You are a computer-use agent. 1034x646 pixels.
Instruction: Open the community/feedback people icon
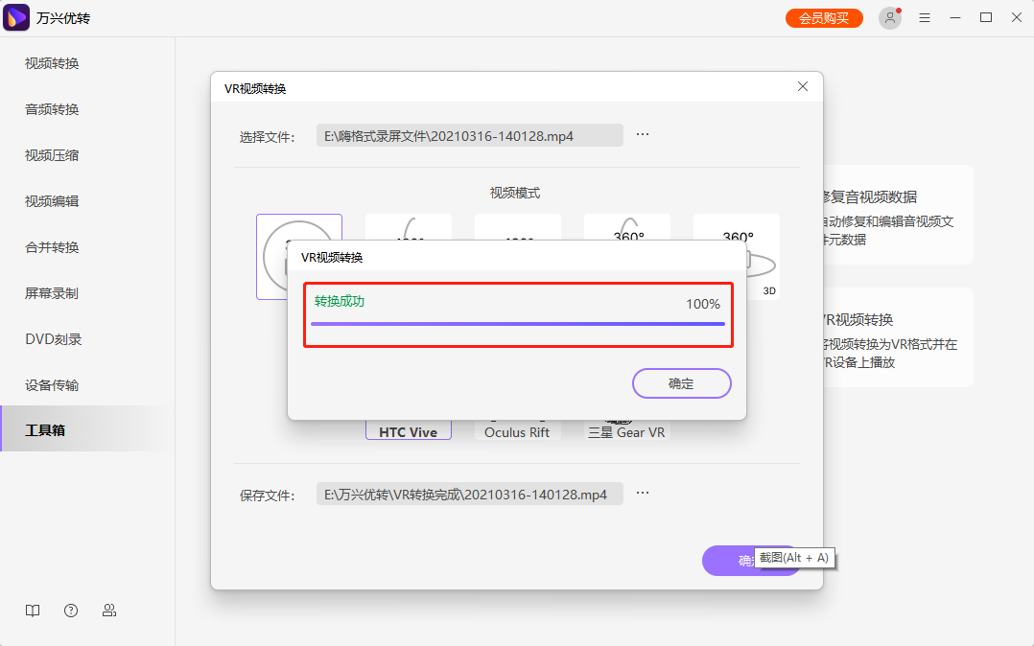109,611
